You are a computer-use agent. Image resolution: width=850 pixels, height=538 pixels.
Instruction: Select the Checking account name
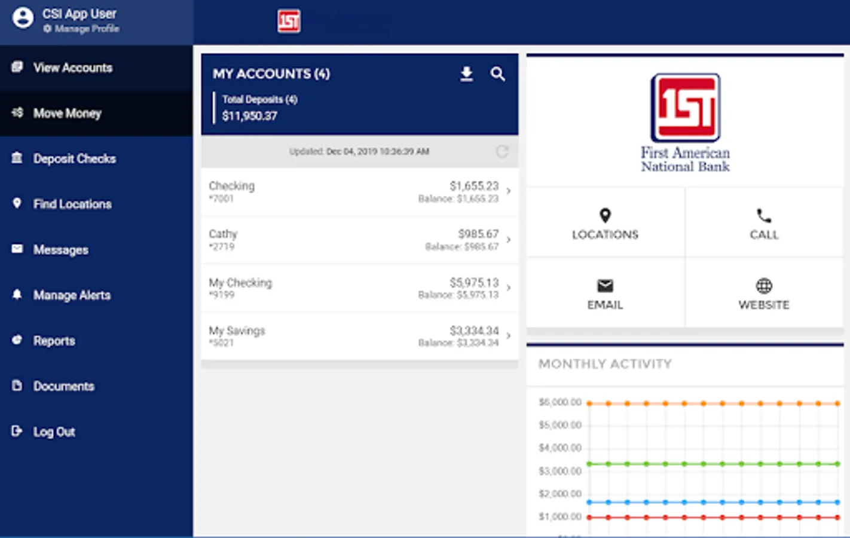(x=232, y=186)
